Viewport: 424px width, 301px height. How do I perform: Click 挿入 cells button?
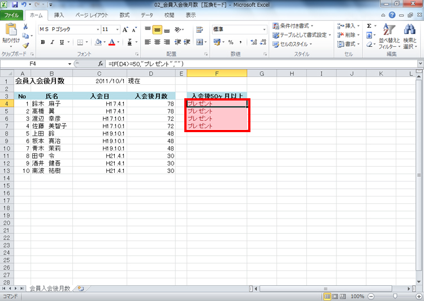click(x=349, y=26)
